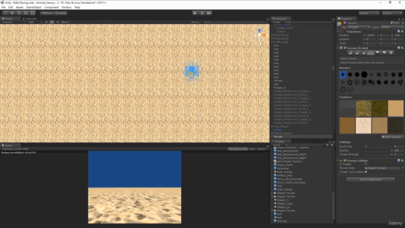The width and height of the screenshot is (405, 228).
Task: Open the Tag dropdown in Inspector
Action: [x=359, y=27]
